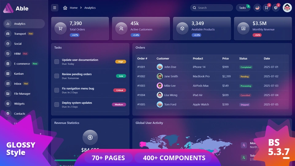Click the Order # column header
Viewport: 295px width, 166px height.
click(x=142, y=58)
